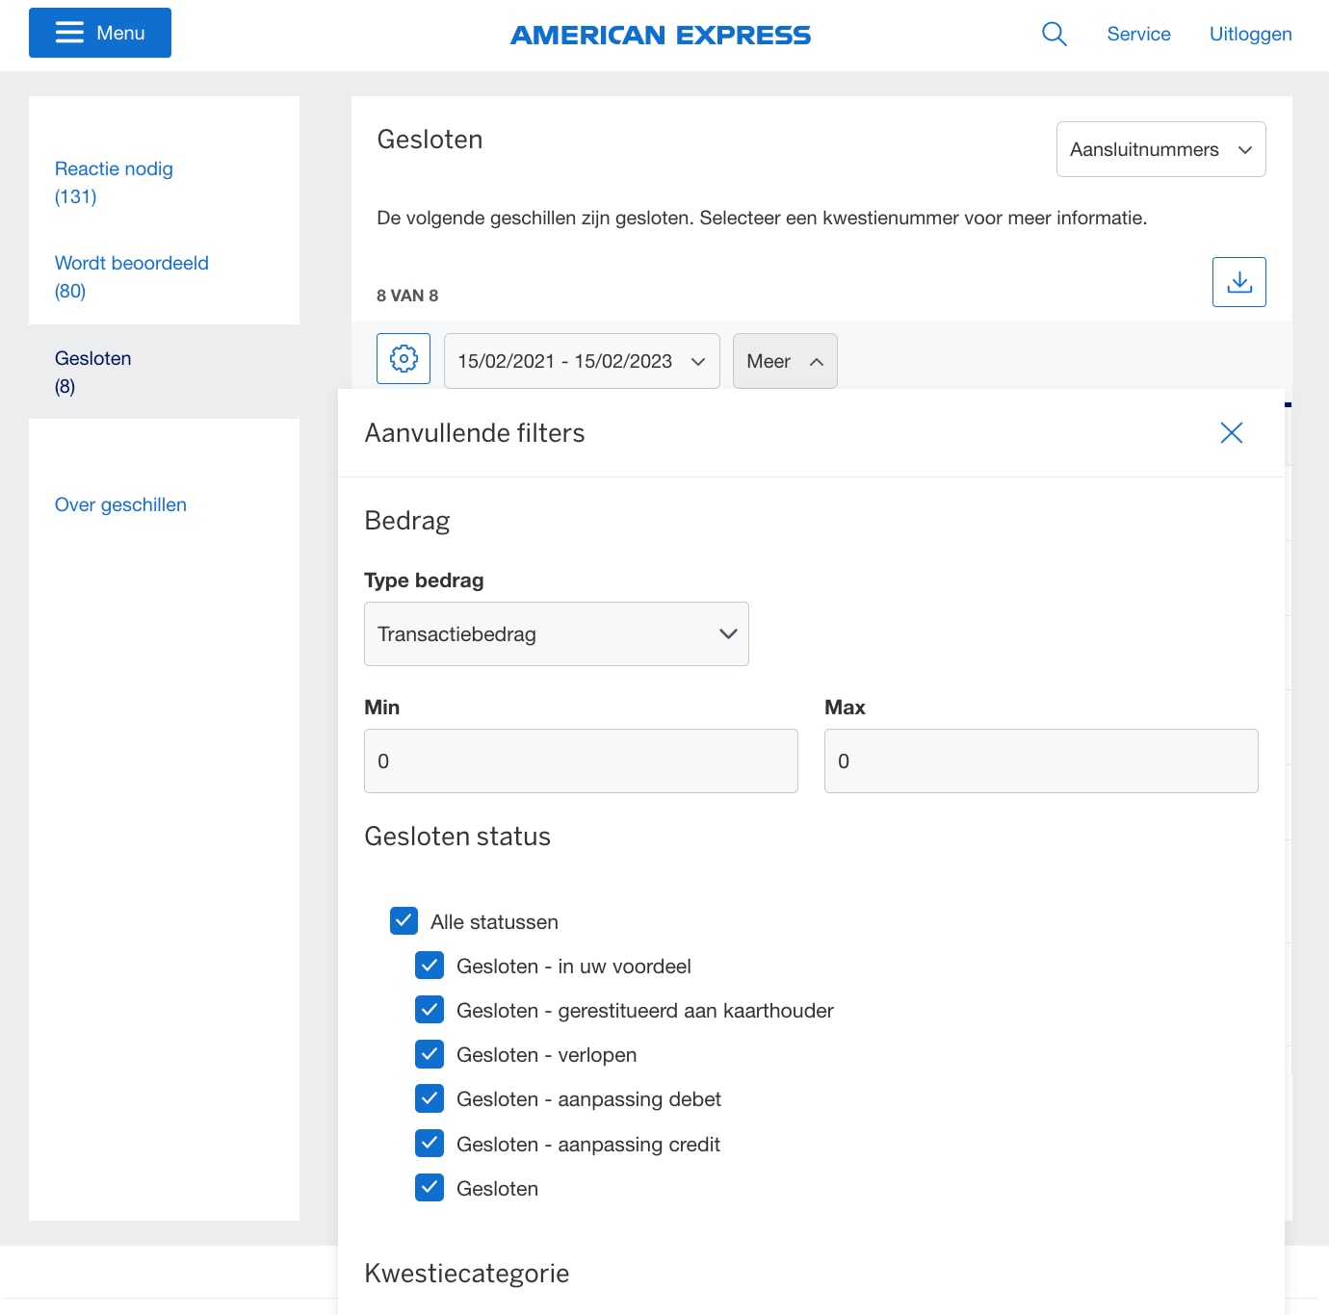Uncheck Gesloten - in uw voordeel

click(430, 965)
